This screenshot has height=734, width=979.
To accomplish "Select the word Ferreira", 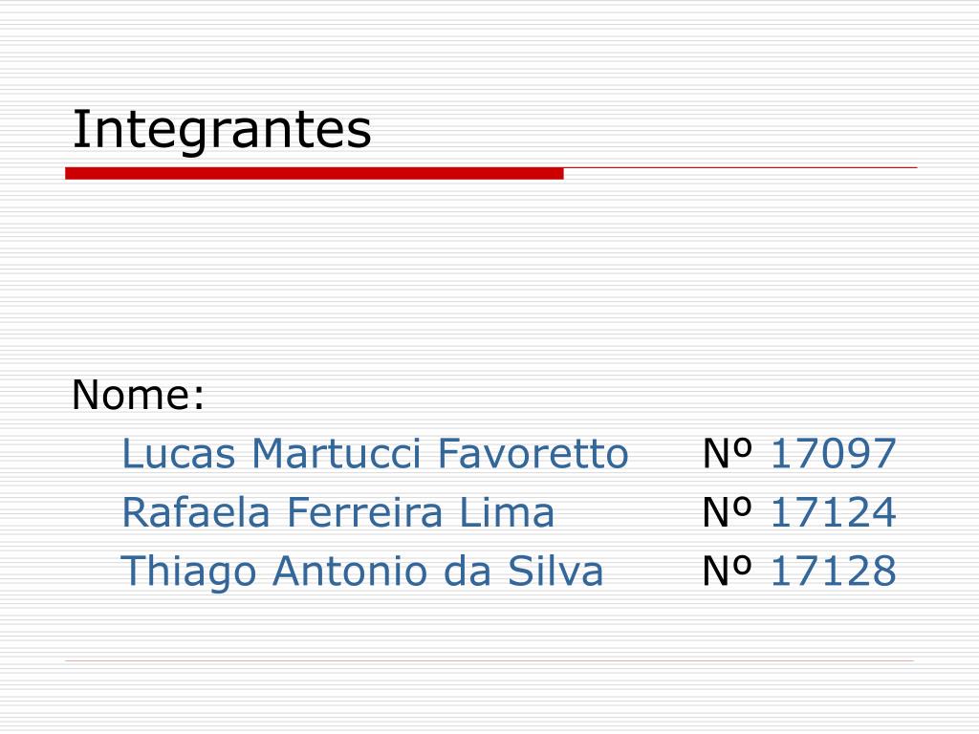I will (x=364, y=512).
